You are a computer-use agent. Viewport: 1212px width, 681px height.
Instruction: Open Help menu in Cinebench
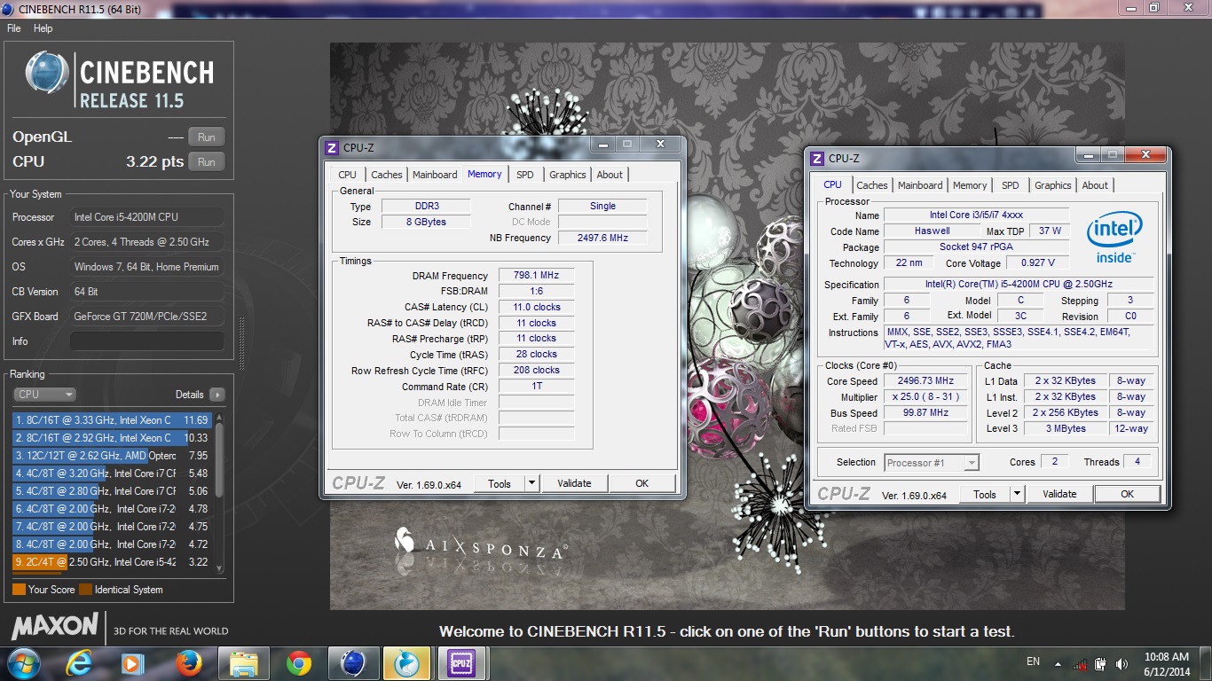(43, 28)
